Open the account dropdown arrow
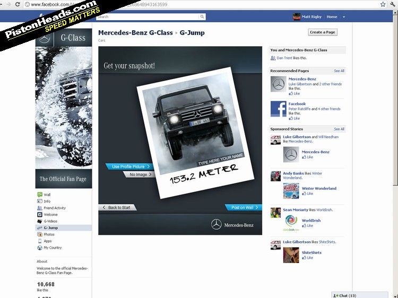This screenshot has height=298, width=398. 344,17
